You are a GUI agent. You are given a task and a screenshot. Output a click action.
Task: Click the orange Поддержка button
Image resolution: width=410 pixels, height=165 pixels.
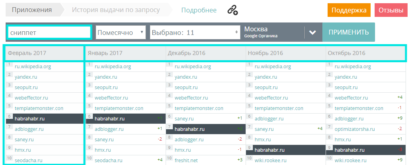(x=349, y=10)
